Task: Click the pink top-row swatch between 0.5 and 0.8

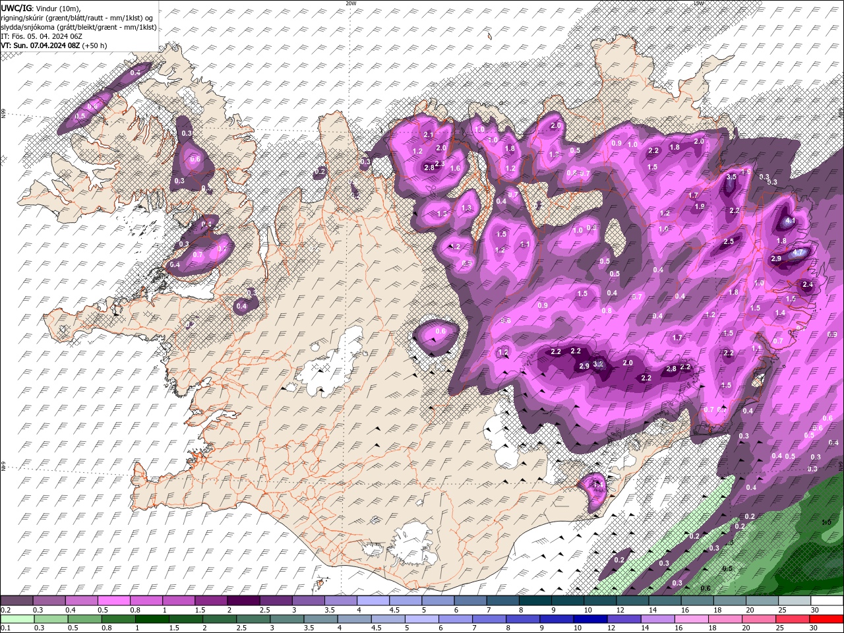Action: point(114,601)
